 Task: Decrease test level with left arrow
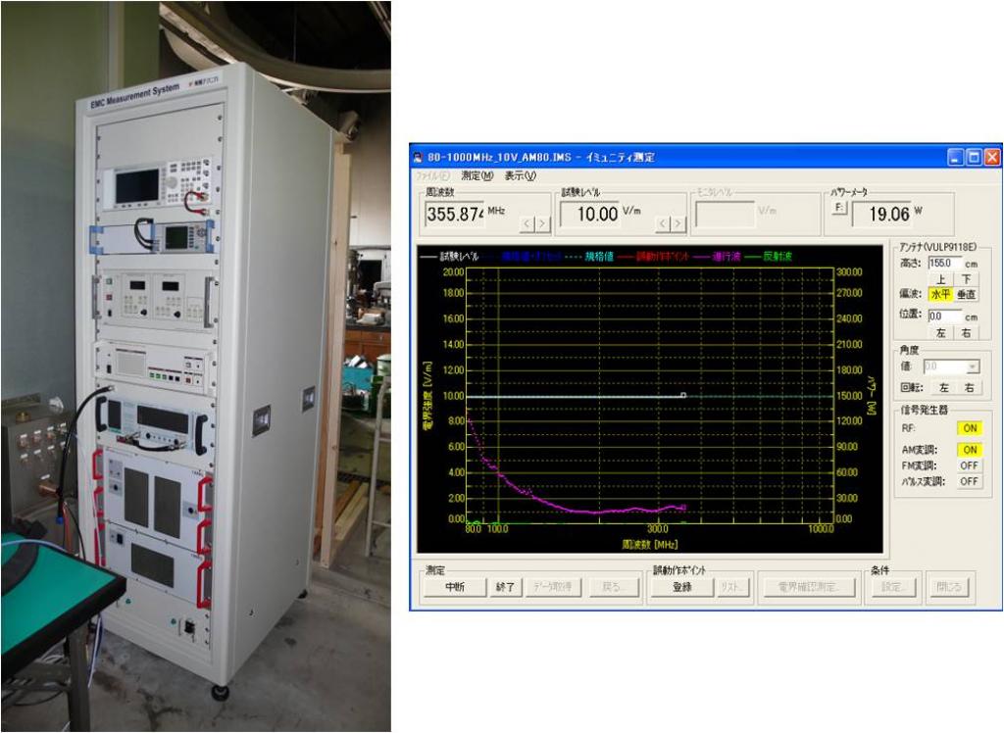(x=662, y=224)
